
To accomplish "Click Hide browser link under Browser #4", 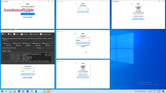I will [x=38, y=45].
